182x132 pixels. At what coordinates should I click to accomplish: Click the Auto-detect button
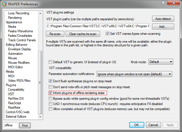click(x=163, y=19)
